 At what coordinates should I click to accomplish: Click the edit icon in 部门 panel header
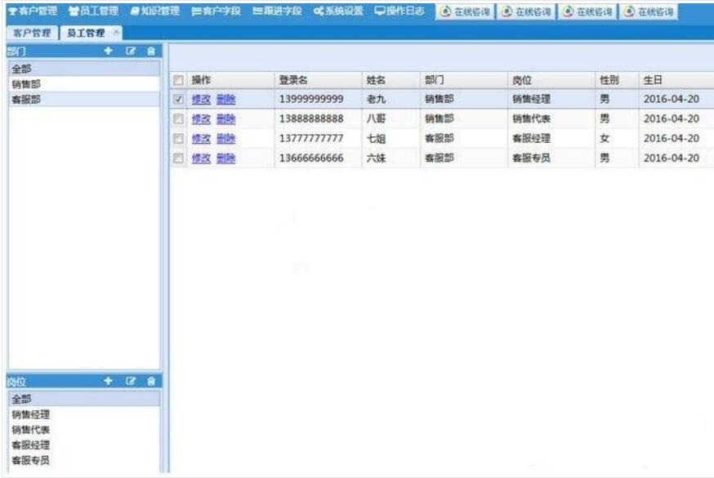pyautogui.click(x=131, y=51)
